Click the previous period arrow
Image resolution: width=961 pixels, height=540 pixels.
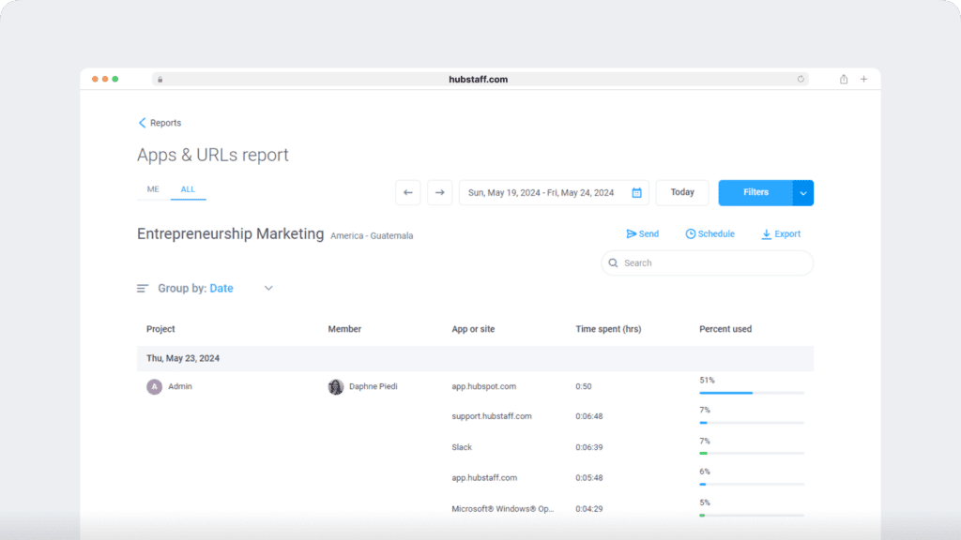407,192
